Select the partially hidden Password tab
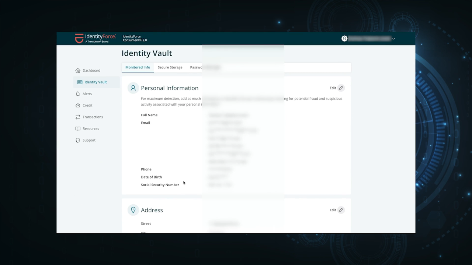 [196, 67]
